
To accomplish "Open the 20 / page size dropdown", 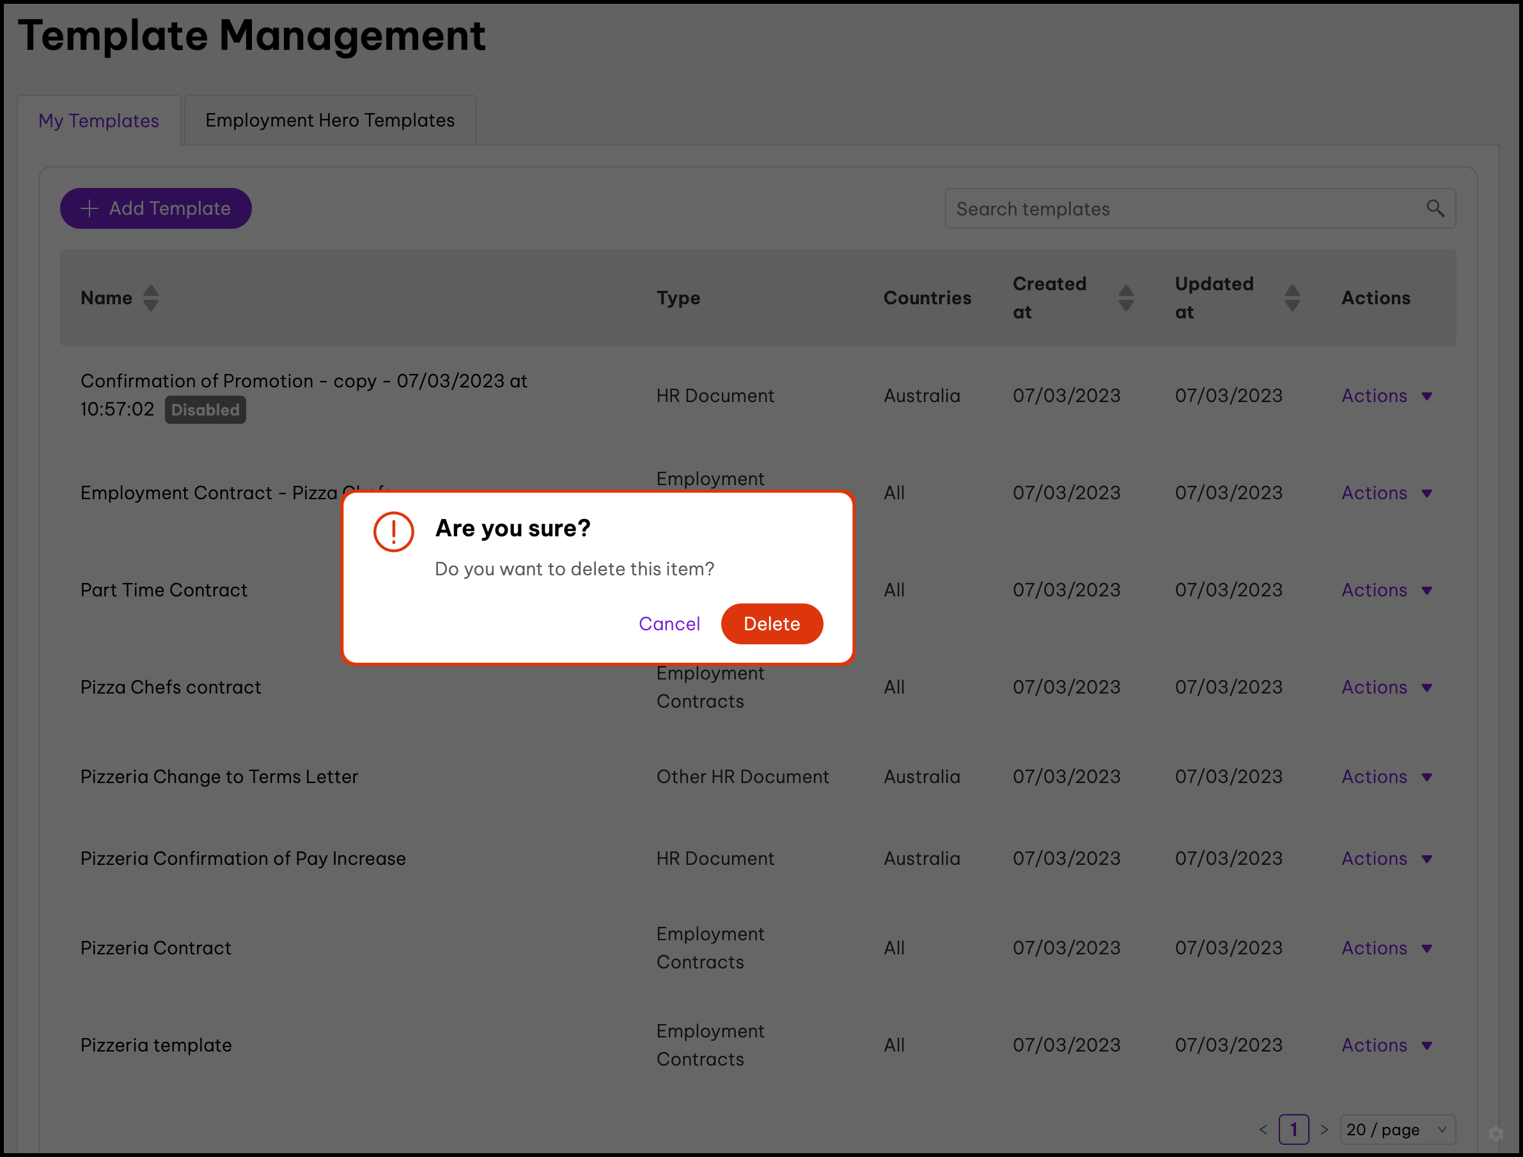I will tap(1397, 1130).
